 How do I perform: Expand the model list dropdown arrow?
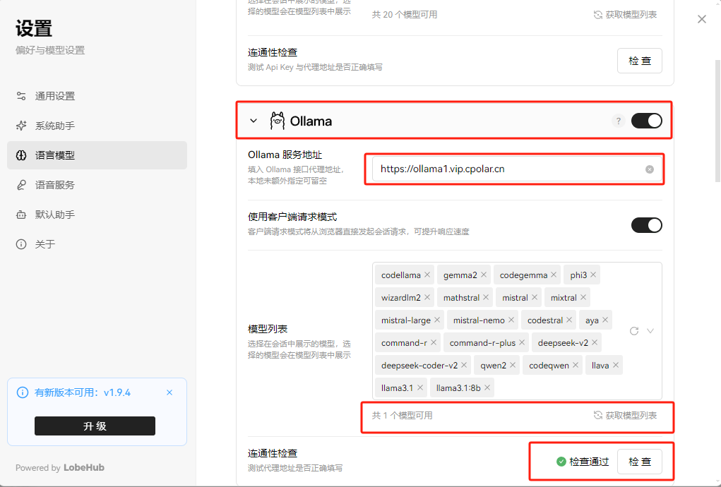[x=650, y=331]
